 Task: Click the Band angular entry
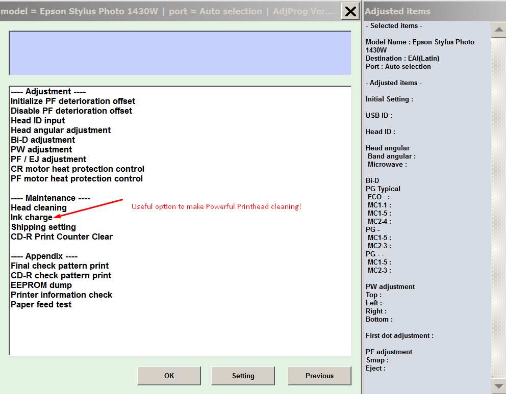[391, 156]
